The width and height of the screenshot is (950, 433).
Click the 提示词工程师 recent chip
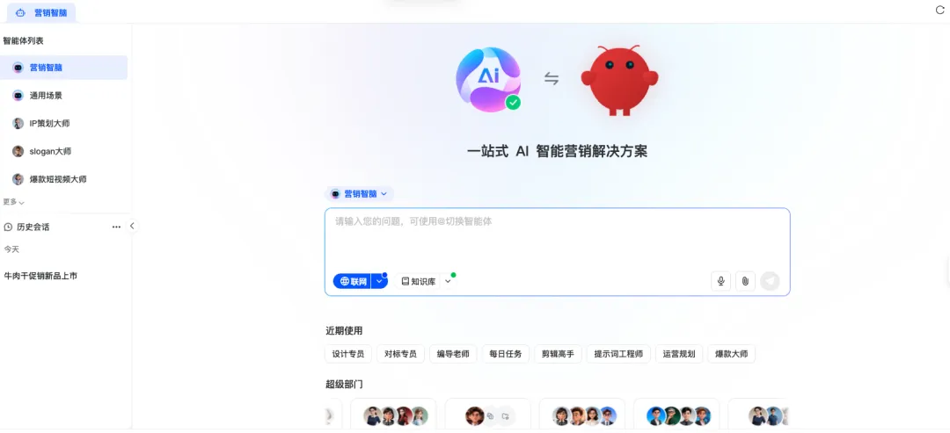pyautogui.click(x=618, y=354)
